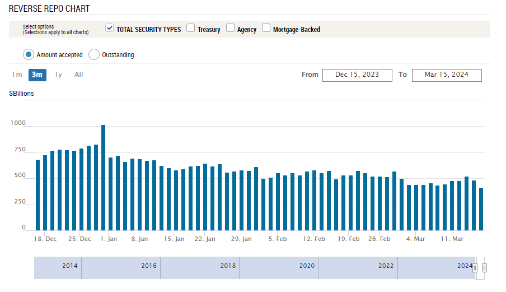Set chart range to 1y
Screen dimensions: 506x292
[58, 75]
